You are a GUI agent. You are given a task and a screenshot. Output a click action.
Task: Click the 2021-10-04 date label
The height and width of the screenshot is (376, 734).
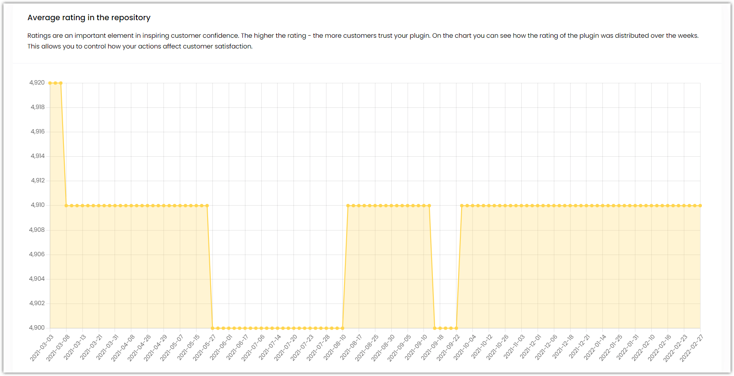(x=465, y=348)
